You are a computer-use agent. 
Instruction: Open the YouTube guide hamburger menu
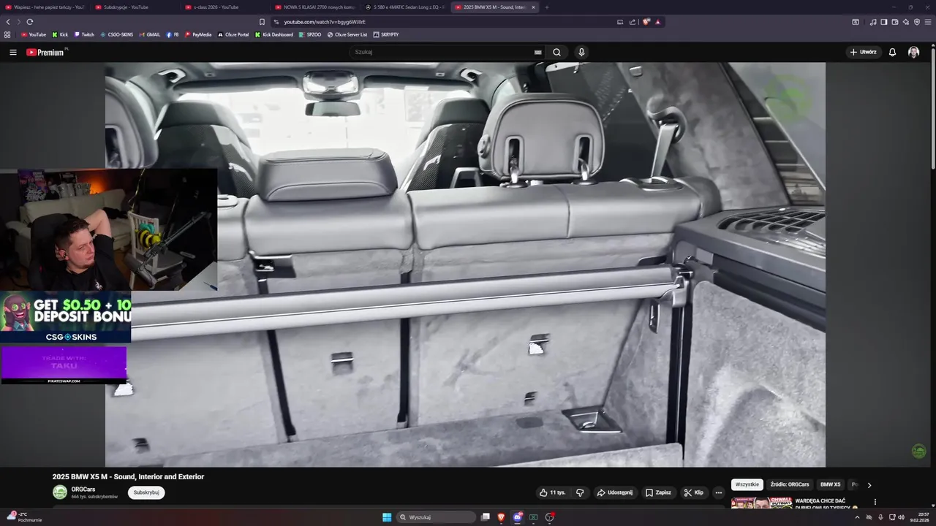(12, 53)
